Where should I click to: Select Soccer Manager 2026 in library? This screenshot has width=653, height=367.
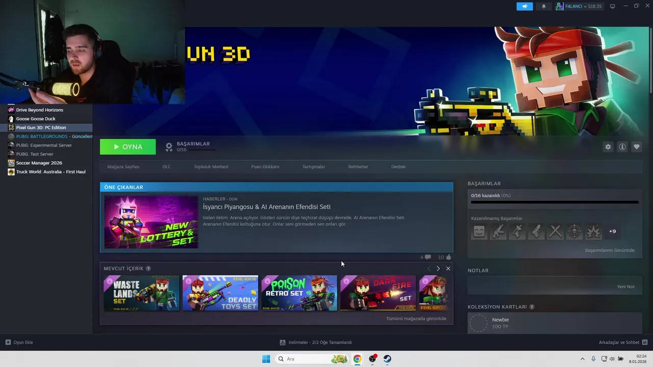tap(46, 163)
